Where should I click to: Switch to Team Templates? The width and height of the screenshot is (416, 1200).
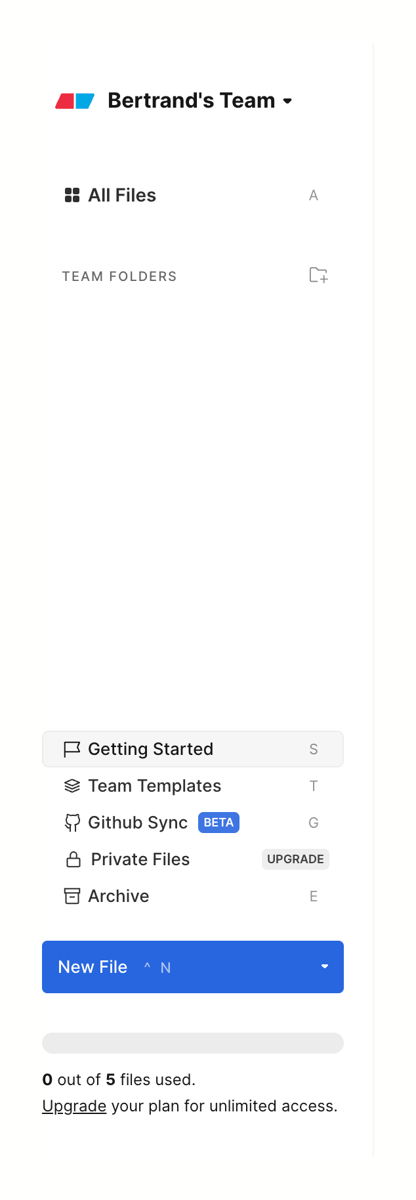click(x=154, y=785)
